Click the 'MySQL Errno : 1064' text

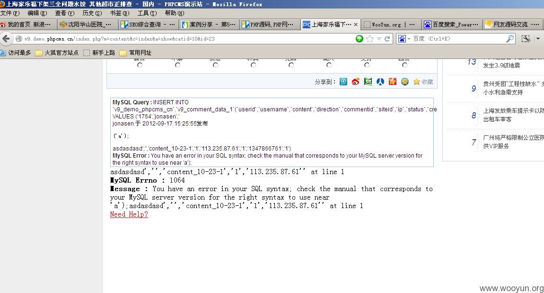click(148, 180)
